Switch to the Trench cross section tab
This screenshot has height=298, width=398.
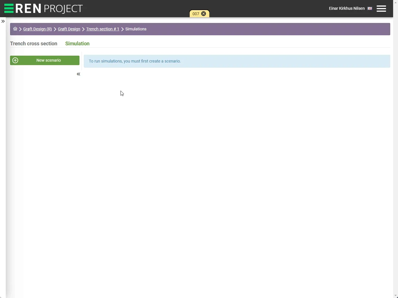34,44
